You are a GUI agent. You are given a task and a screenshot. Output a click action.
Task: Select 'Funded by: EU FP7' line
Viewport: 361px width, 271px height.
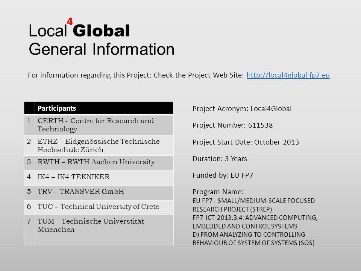tap(223, 176)
